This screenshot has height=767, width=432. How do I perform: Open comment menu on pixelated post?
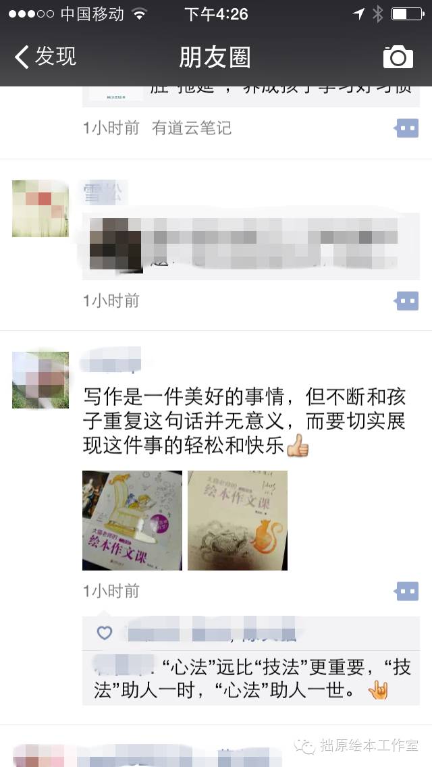coord(406,301)
